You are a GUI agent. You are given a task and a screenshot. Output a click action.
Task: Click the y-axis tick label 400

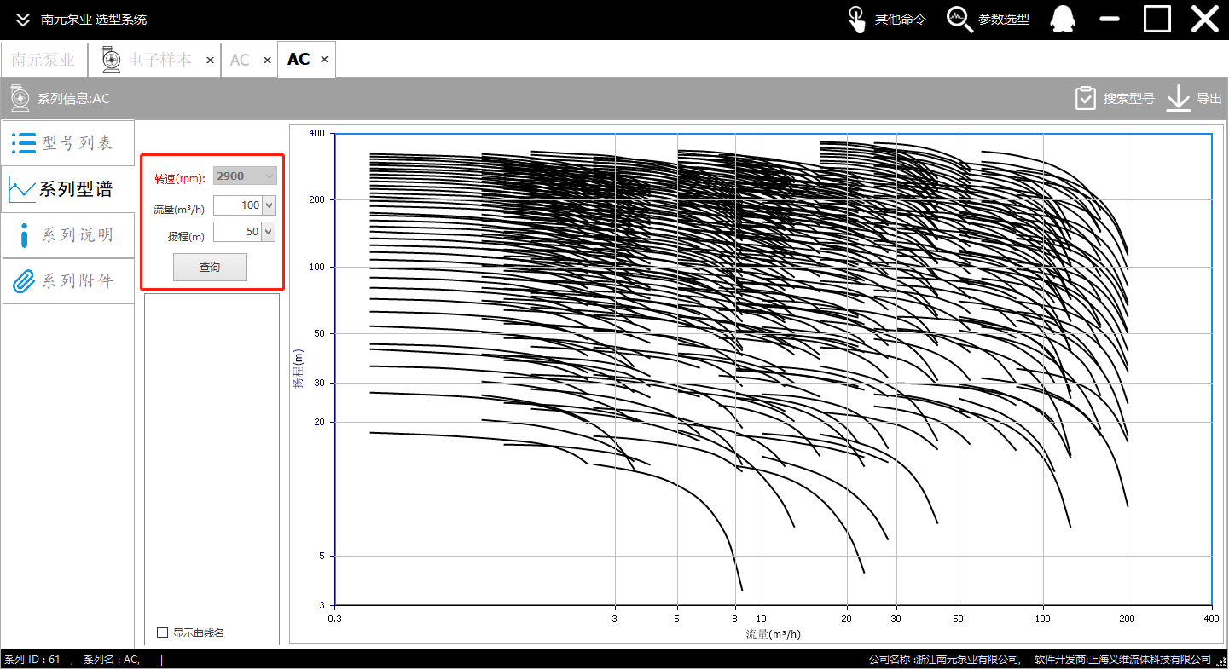pyautogui.click(x=317, y=134)
